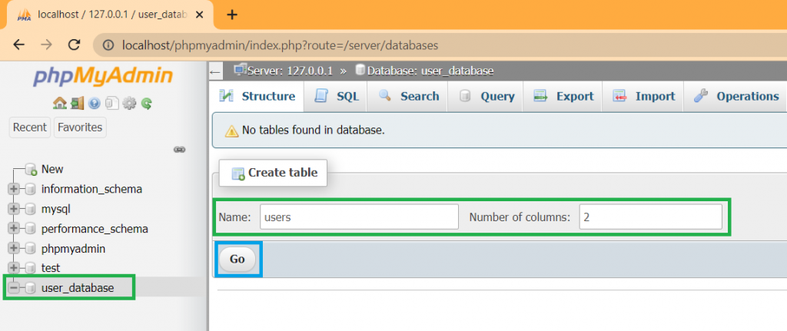This screenshot has width=787, height=331.
Task: Click the Recent tables button
Action: (30, 127)
